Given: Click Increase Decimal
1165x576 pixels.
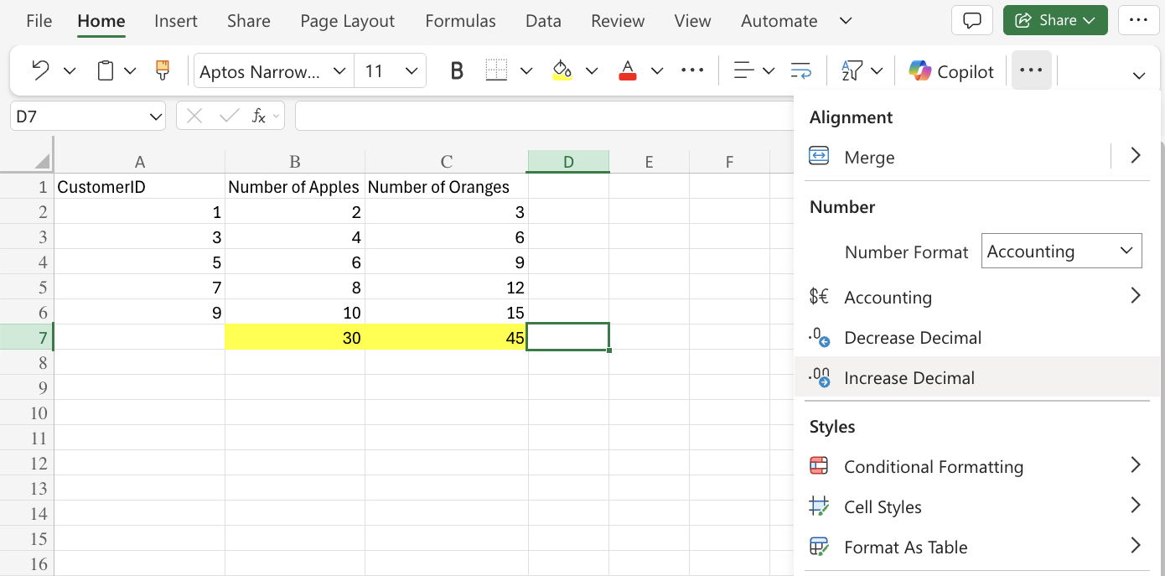Looking at the screenshot, I should pyautogui.click(x=909, y=377).
